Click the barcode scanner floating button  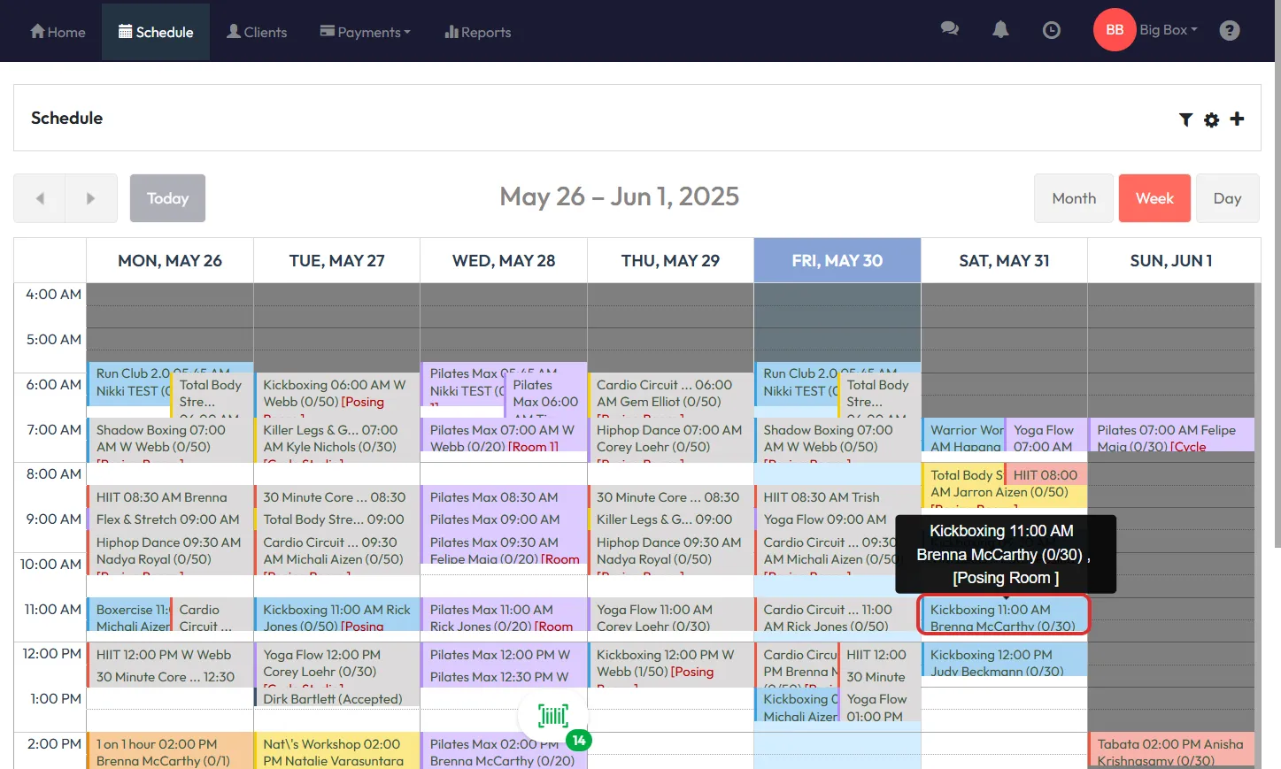(x=554, y=716)
